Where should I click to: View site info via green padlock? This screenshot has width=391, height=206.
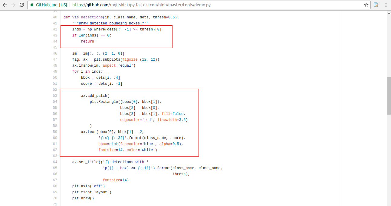pos(32,5)
